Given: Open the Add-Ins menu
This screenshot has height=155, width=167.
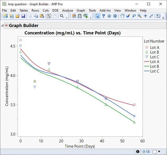Looking at the screenshot, I should click(105, 11).
